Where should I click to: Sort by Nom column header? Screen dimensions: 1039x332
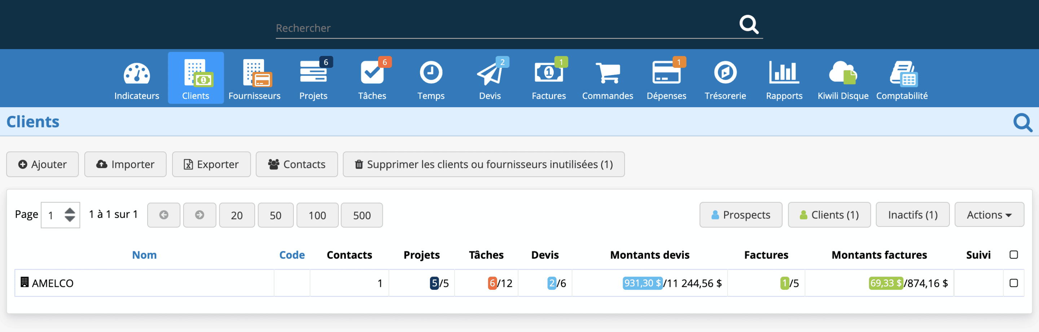tap(144, 255)
